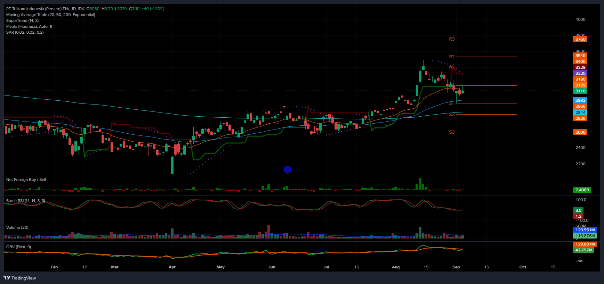Click the low value L3070

click(121, 9)
